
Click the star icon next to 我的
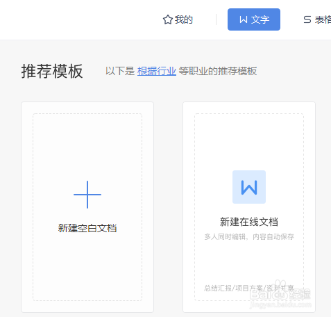click(168, 19)
